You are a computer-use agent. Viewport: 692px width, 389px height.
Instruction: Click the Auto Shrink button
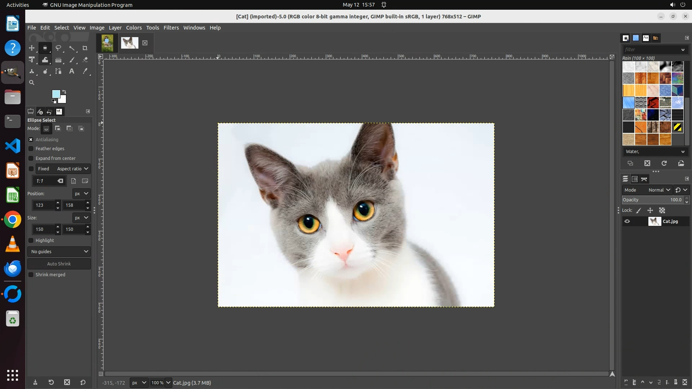point(59,264)
